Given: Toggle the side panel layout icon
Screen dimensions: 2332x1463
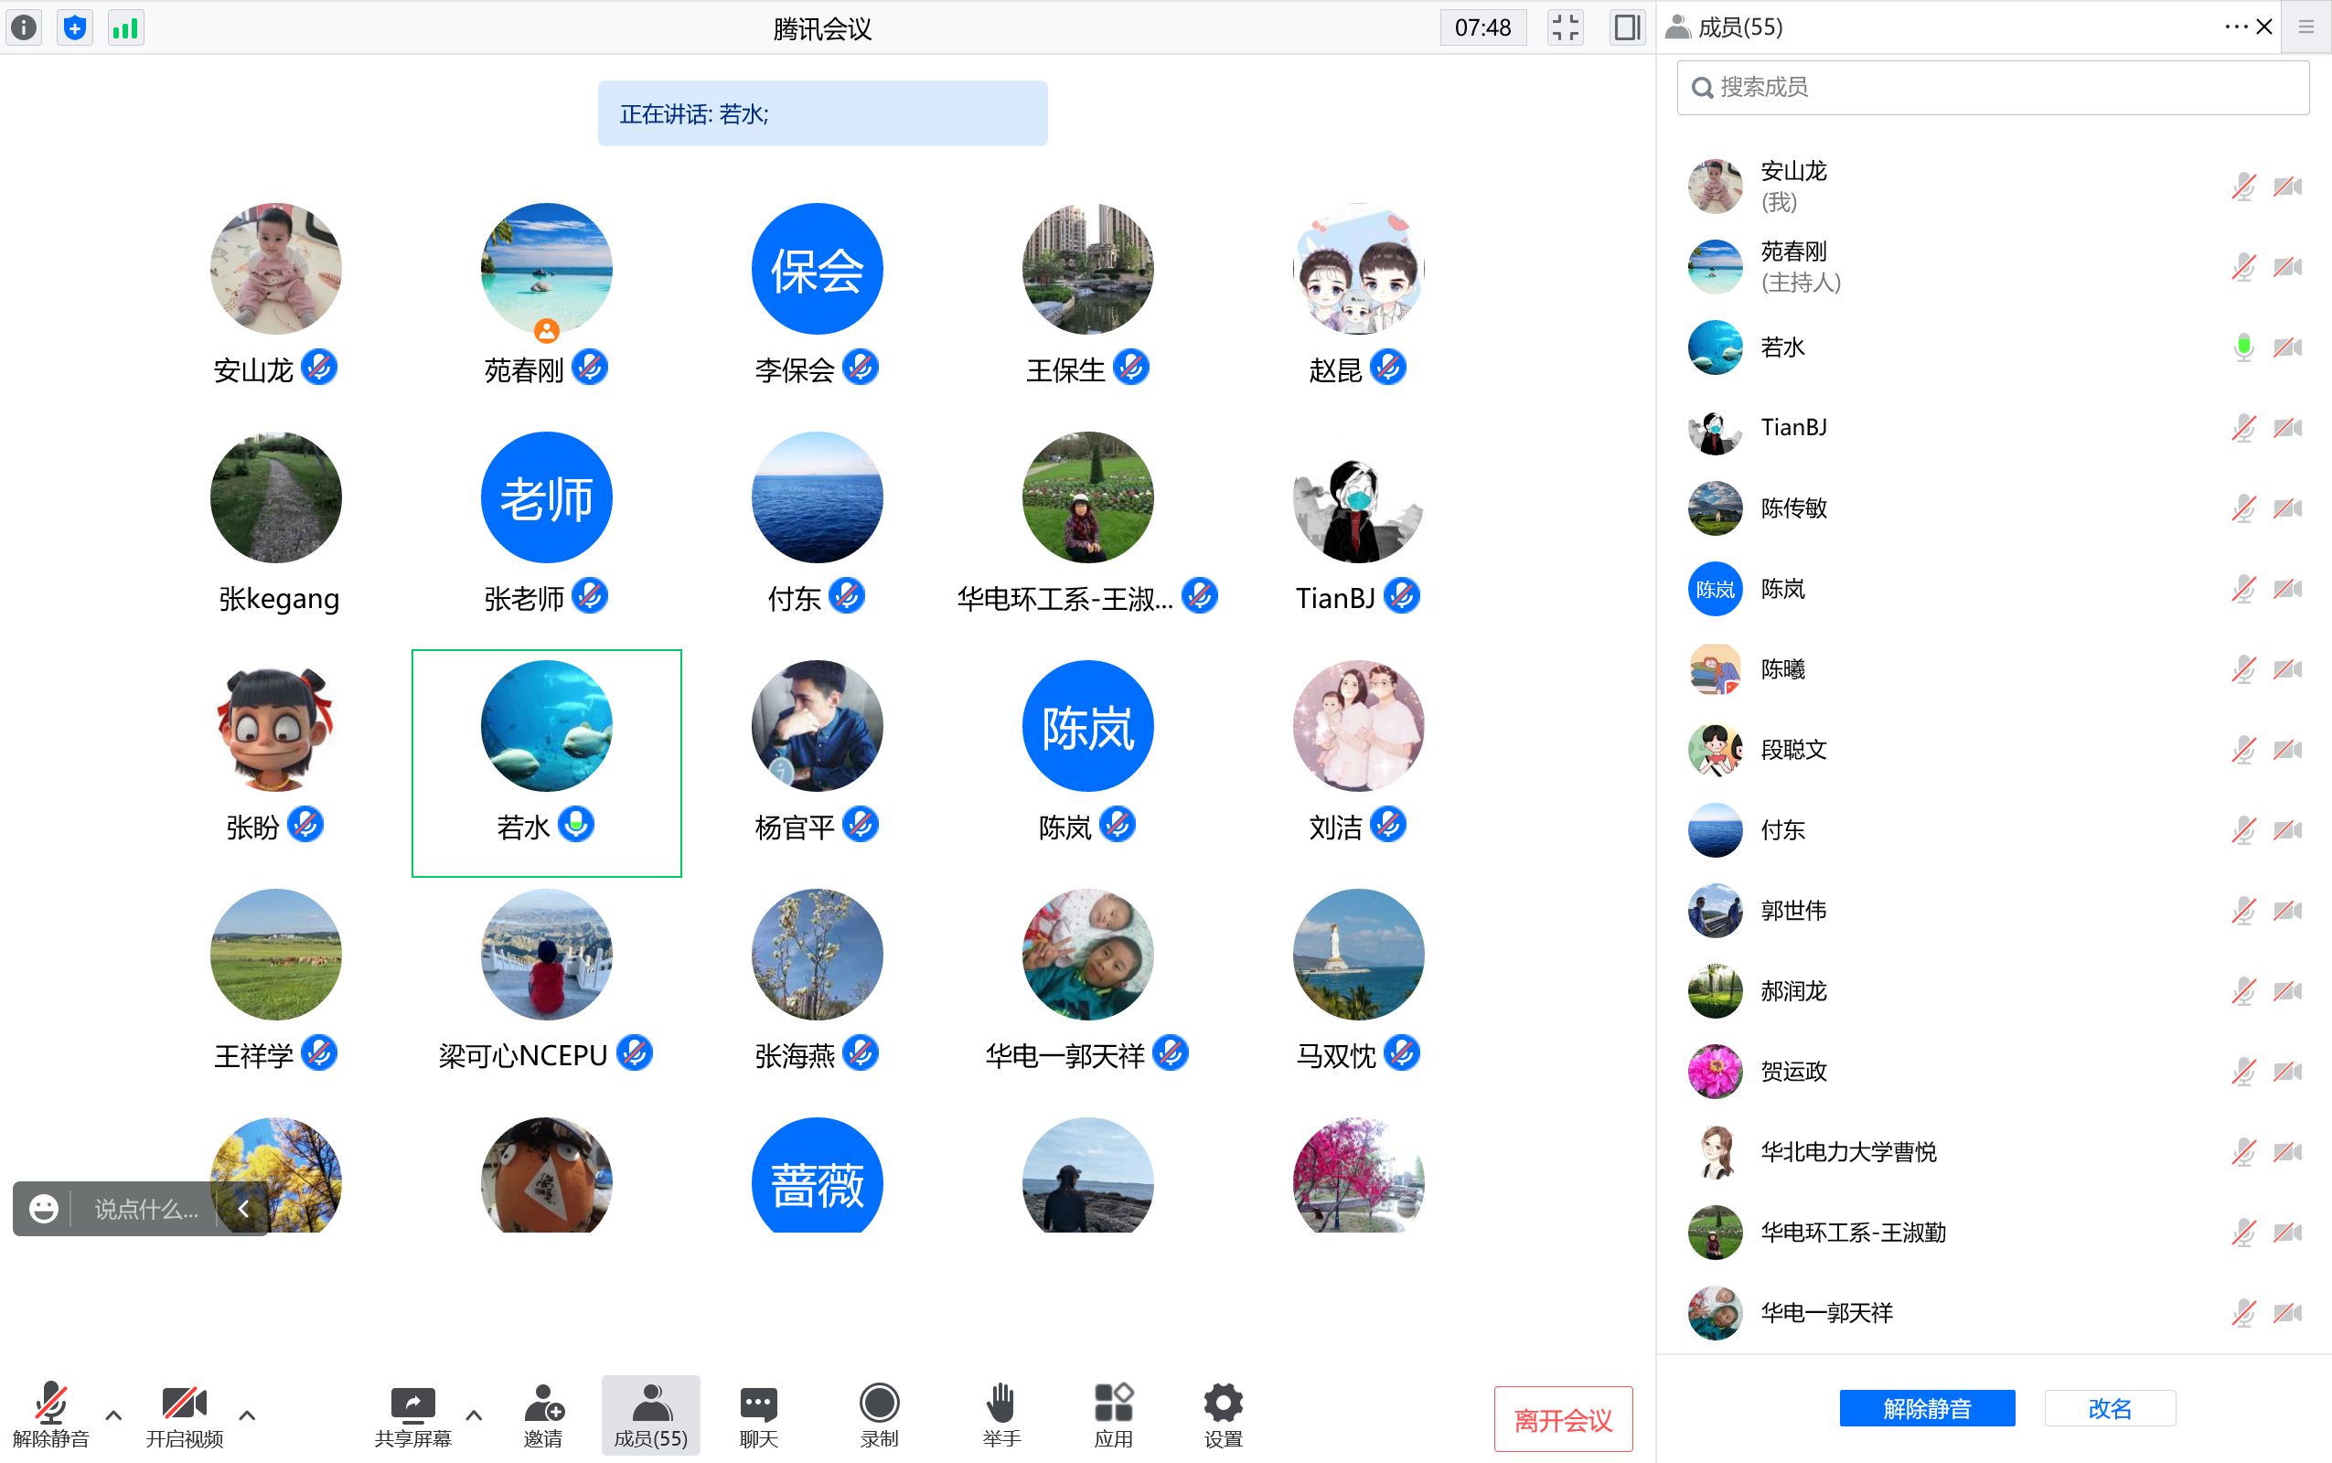Looking at the screenshot, I should [1627, 27].
